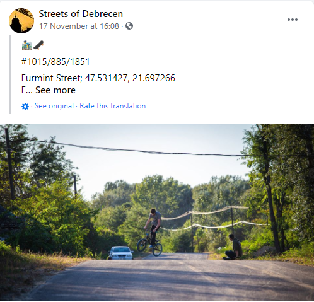This screenshot has height=302, width=314.
Task: Open the three-dot post options menu
Action: 293,20
